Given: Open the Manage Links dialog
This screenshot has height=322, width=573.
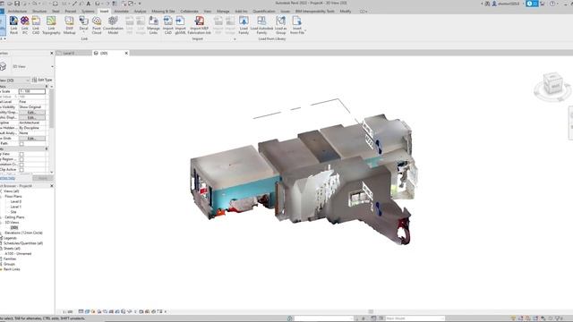Looking at the screenshot, I should tap(153, 25).
